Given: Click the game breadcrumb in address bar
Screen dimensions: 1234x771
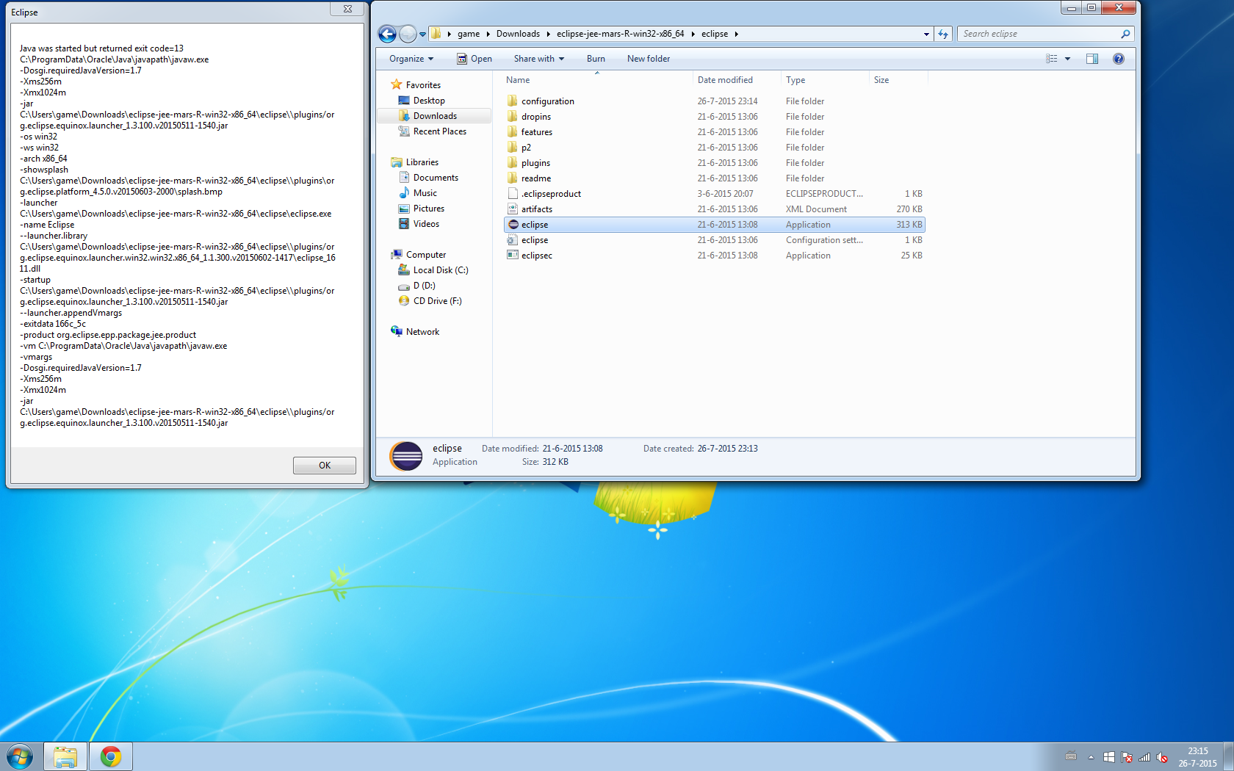Looking at the screenshot, I should 468,34.
